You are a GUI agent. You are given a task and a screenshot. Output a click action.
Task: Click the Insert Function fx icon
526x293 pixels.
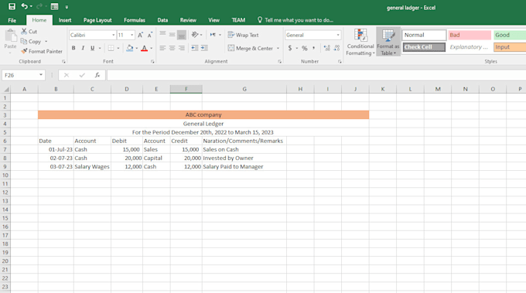pyautogui.click(x=97, y=75)
